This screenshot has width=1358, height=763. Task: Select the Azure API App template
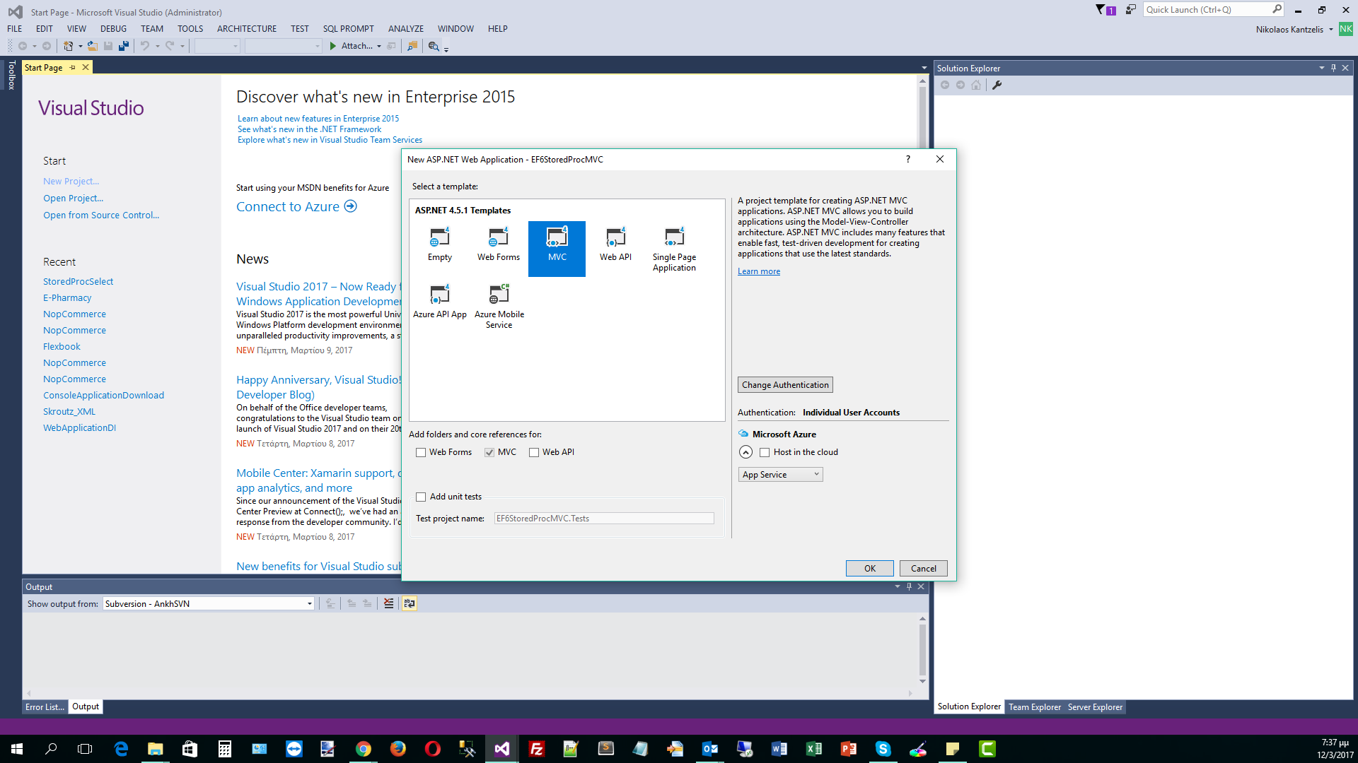(439, 302)
